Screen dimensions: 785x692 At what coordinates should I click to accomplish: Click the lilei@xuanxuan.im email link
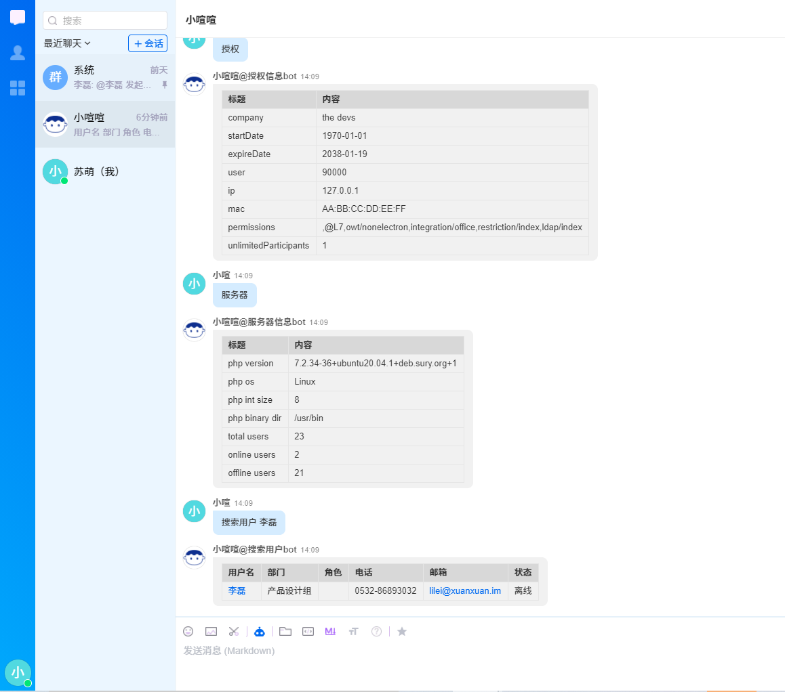click(465, 590)
